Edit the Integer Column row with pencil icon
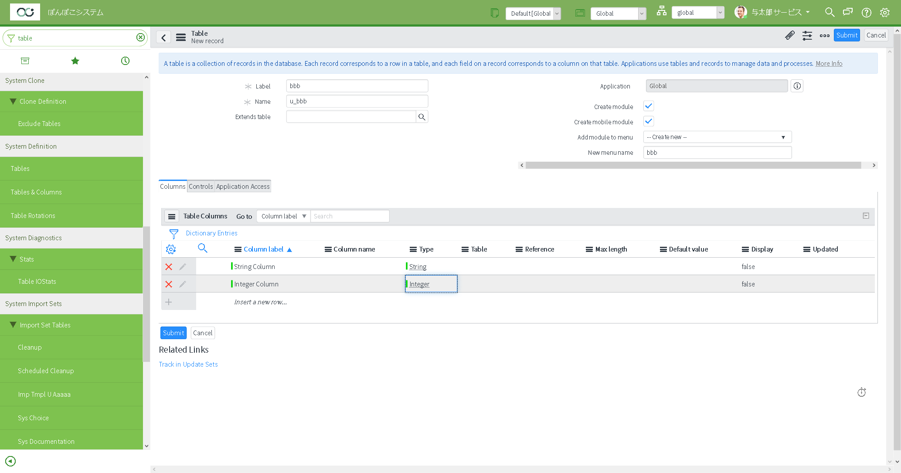The width and height of the screenshot is (901, 473). point(183,284)
